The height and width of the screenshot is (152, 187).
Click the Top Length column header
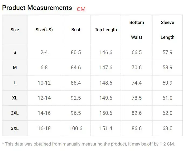pos(106,30)
